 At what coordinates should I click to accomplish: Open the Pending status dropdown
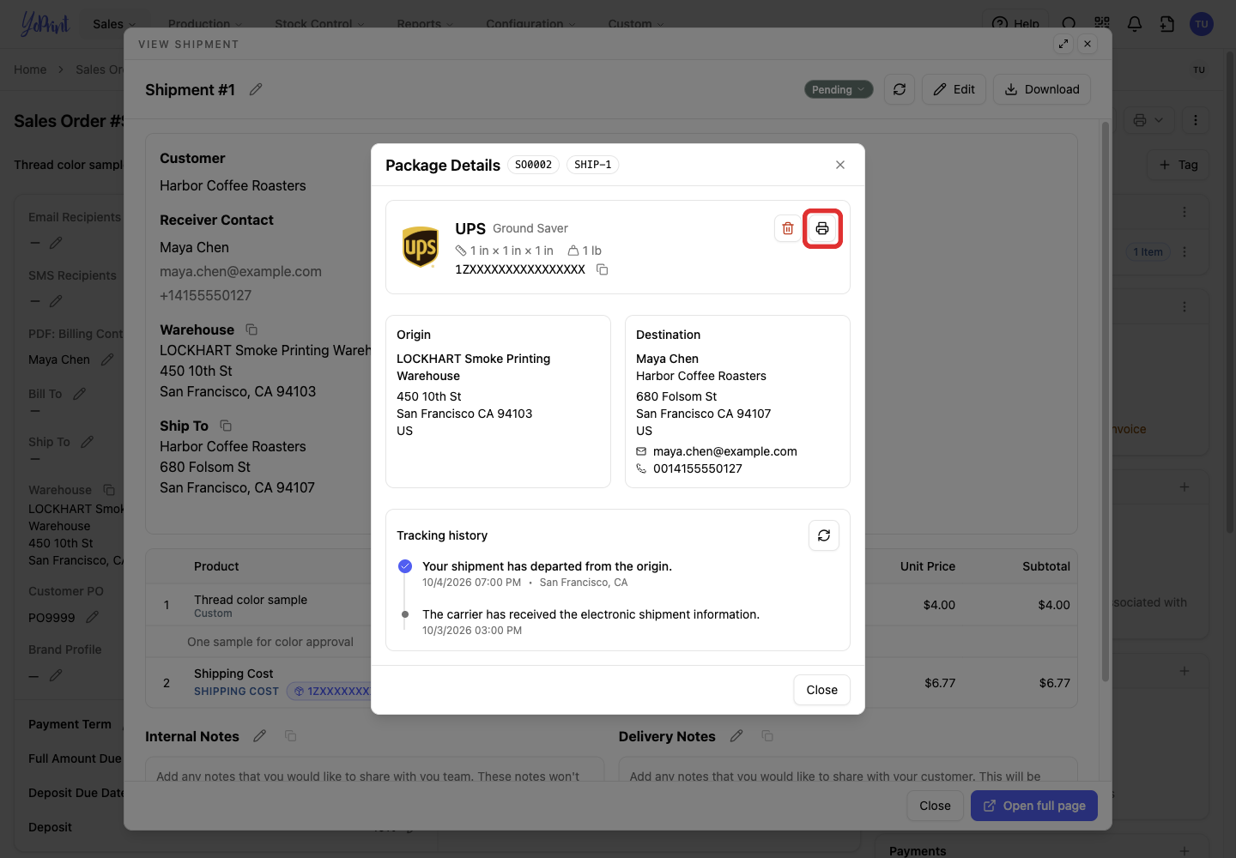coord(839,89)
